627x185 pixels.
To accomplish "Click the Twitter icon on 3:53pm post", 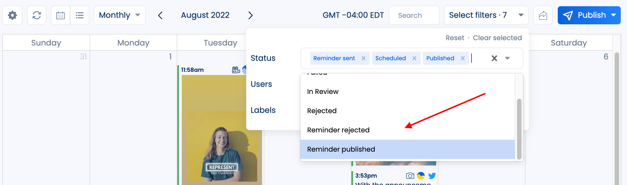I will pos(432,176).
